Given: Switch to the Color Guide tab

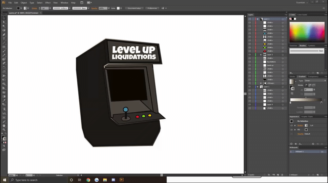Looking at the screenshot, I should 302,15.
